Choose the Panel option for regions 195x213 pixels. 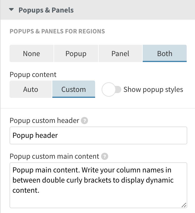pos(120,54)
